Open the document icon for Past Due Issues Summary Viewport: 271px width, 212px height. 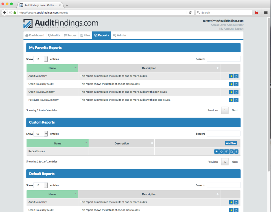[x=236, y=100]
